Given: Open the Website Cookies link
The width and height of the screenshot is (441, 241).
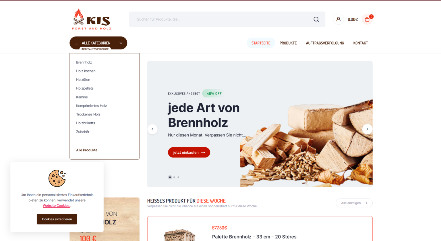Looking at the screenshot, I should pyautogui.click(x=57, y=206).
